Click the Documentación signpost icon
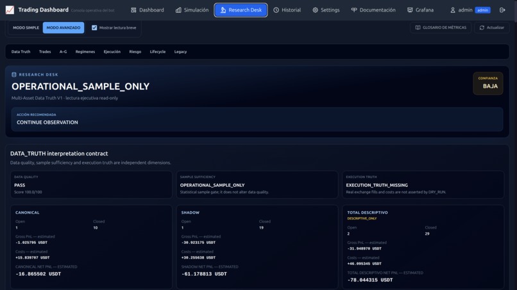The image size is (517, 290). (354, 10)
